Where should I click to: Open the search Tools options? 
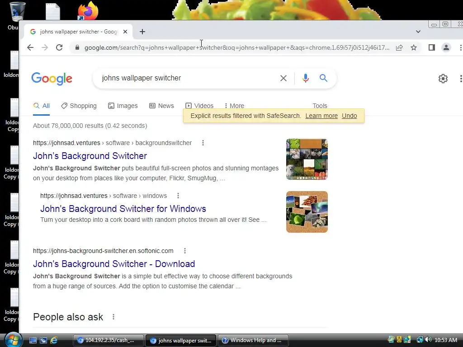pyautogui.click(x=320, y=105)
